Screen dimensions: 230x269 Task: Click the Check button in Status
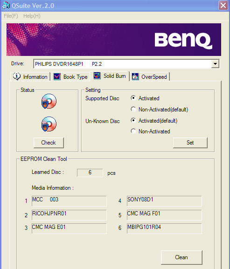click(49, 143)
